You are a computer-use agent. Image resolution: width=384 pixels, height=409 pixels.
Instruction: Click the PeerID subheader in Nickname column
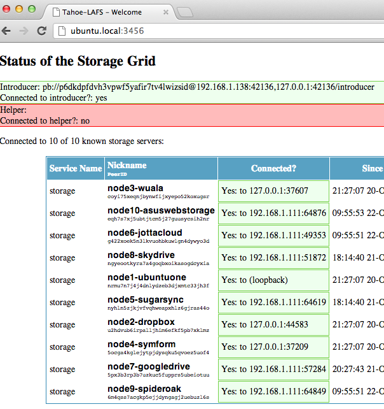click(117, 175)
